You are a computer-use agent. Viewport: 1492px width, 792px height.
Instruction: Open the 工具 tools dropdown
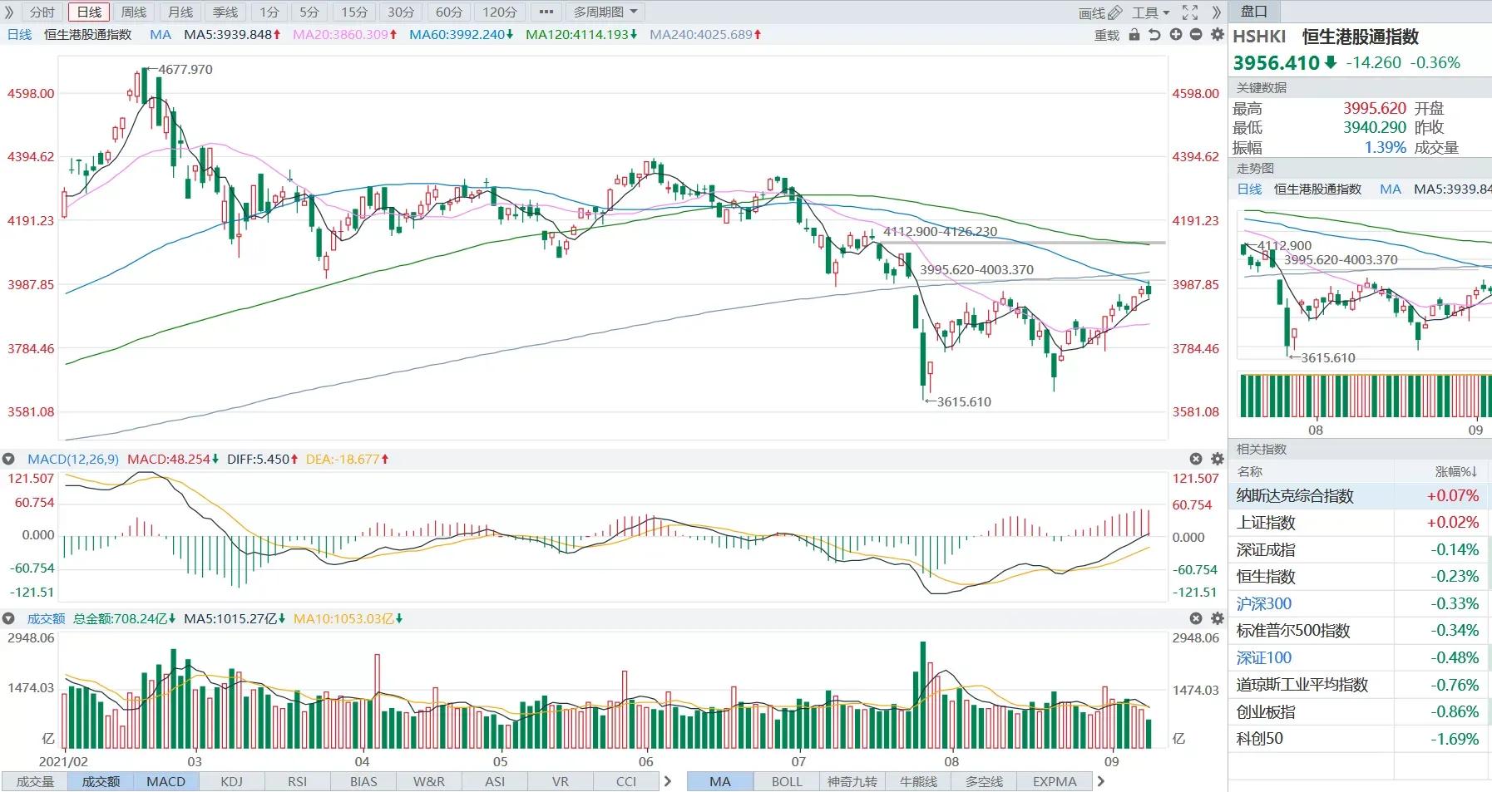click(1150, 12)
